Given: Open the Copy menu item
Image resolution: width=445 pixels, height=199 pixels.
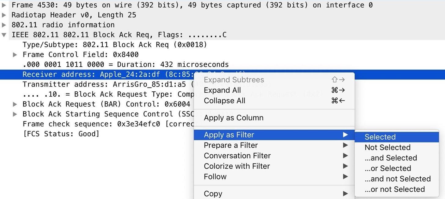Looking at the screenshot, I should pyautogui.click(x=274, y=193).
